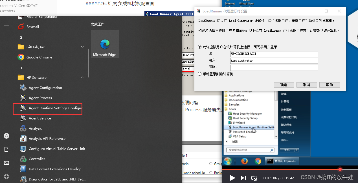Open the Documentation folder in Windows 7 menu
The width and height of the screenshot is (358, 183).
(x=236, y=100)
